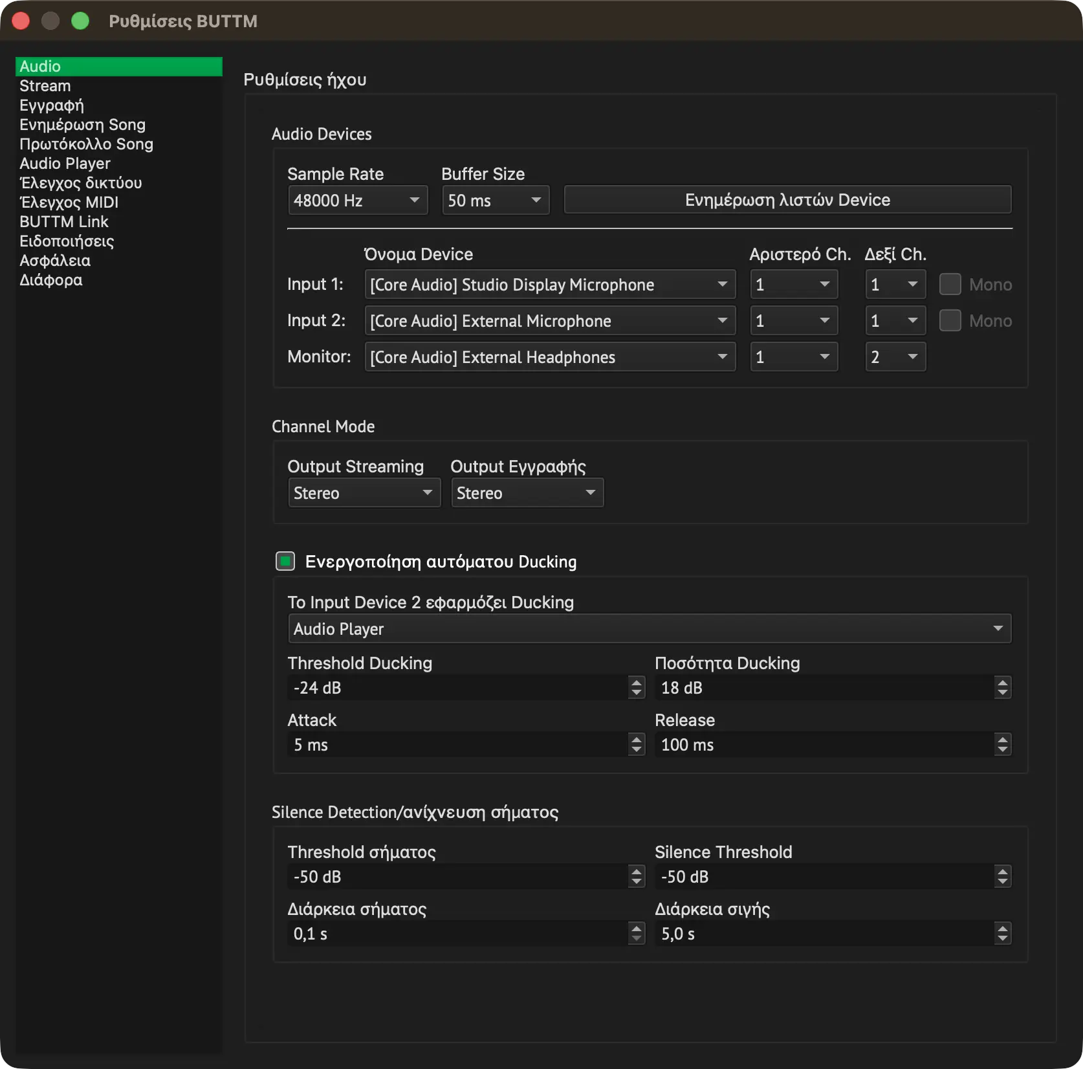Enable the Mono checkbox for Input 2

(x=950, y=321)
